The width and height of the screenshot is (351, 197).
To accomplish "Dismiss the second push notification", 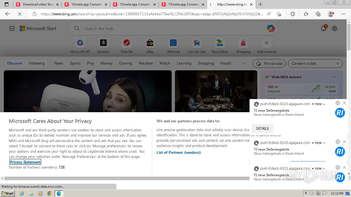I will 344,142.
